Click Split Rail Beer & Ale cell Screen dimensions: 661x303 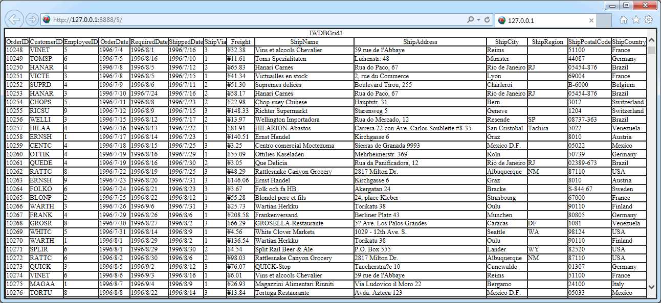pyautogui.click(x=304, y=249)
